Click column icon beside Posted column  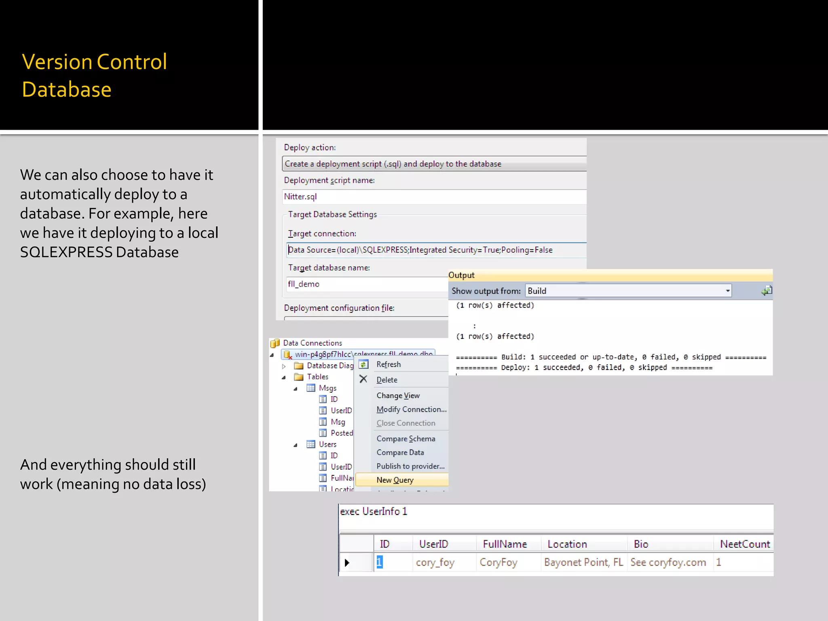point(323,433)
